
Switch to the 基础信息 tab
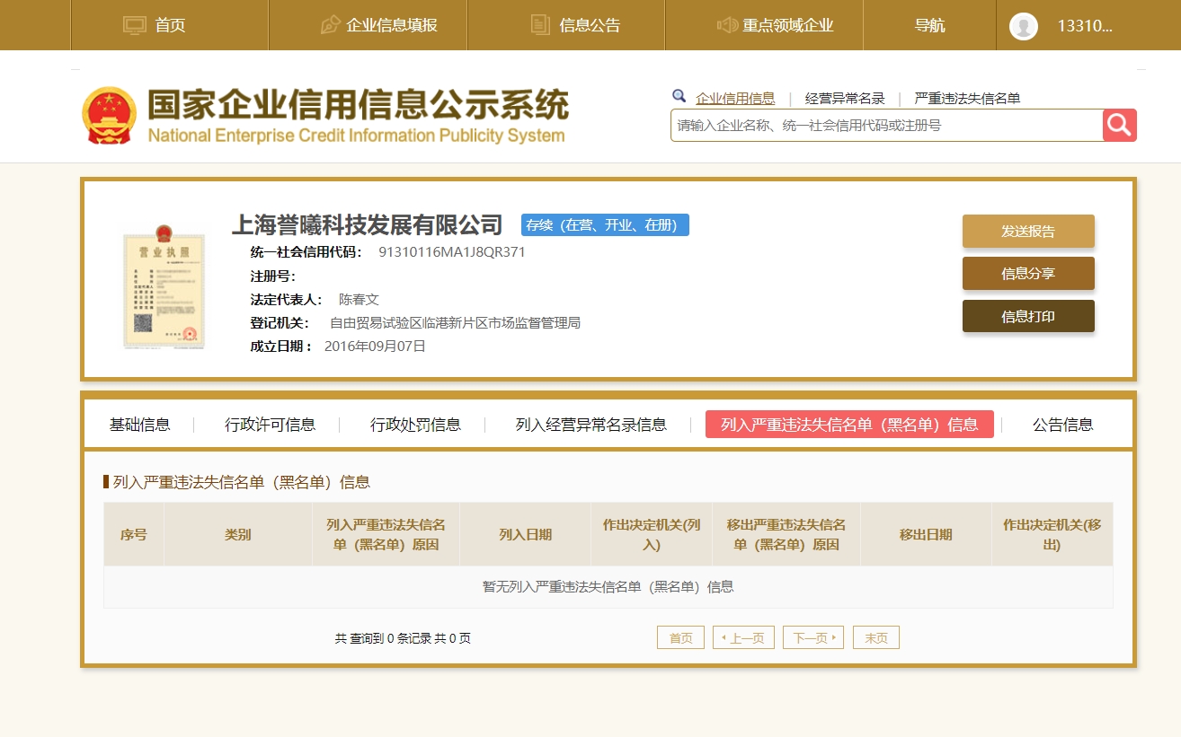click(139, 425)
